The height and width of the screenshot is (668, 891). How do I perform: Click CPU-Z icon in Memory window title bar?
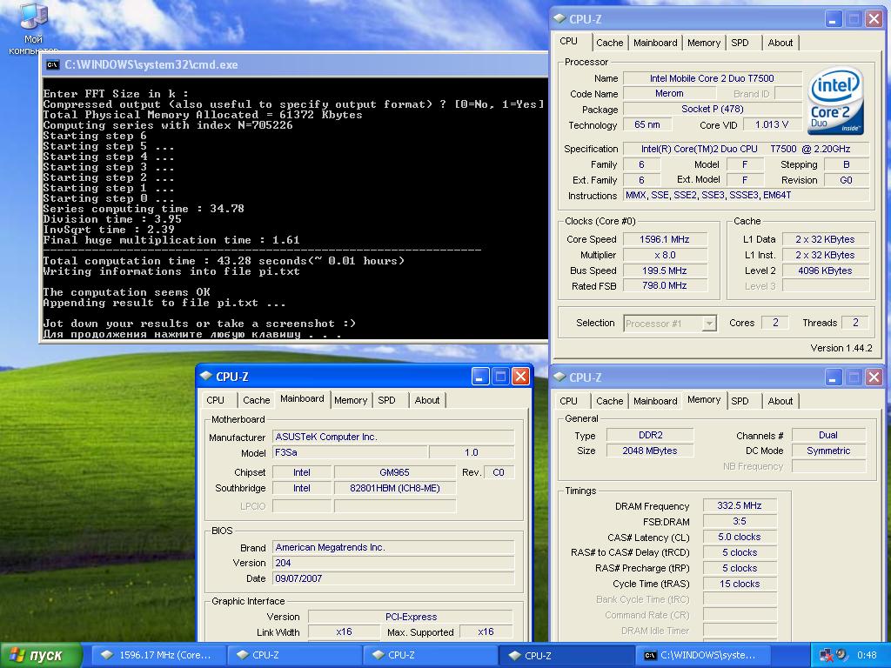(x=559, y=377)
